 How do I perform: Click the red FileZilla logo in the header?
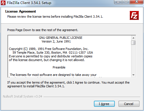134,15
